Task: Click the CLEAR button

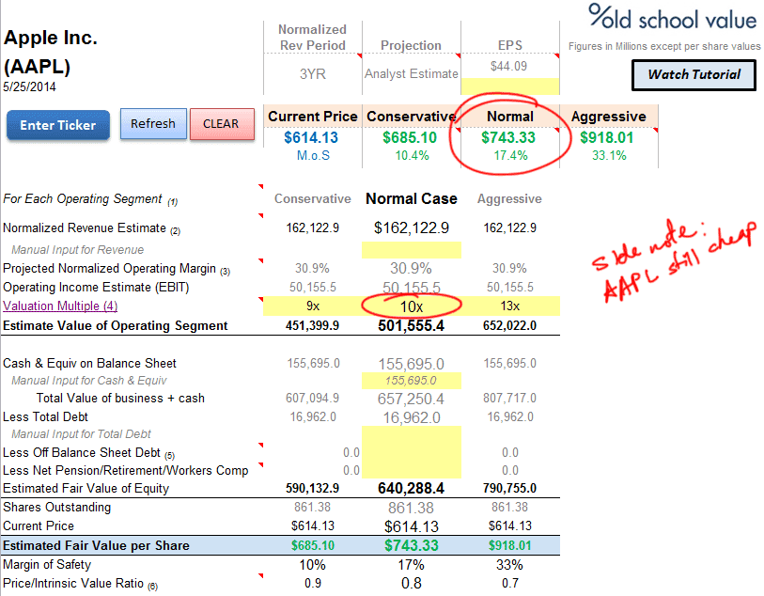Action: 222,124
